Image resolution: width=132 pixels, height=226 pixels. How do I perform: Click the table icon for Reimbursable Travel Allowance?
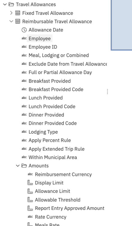(18, 21)
